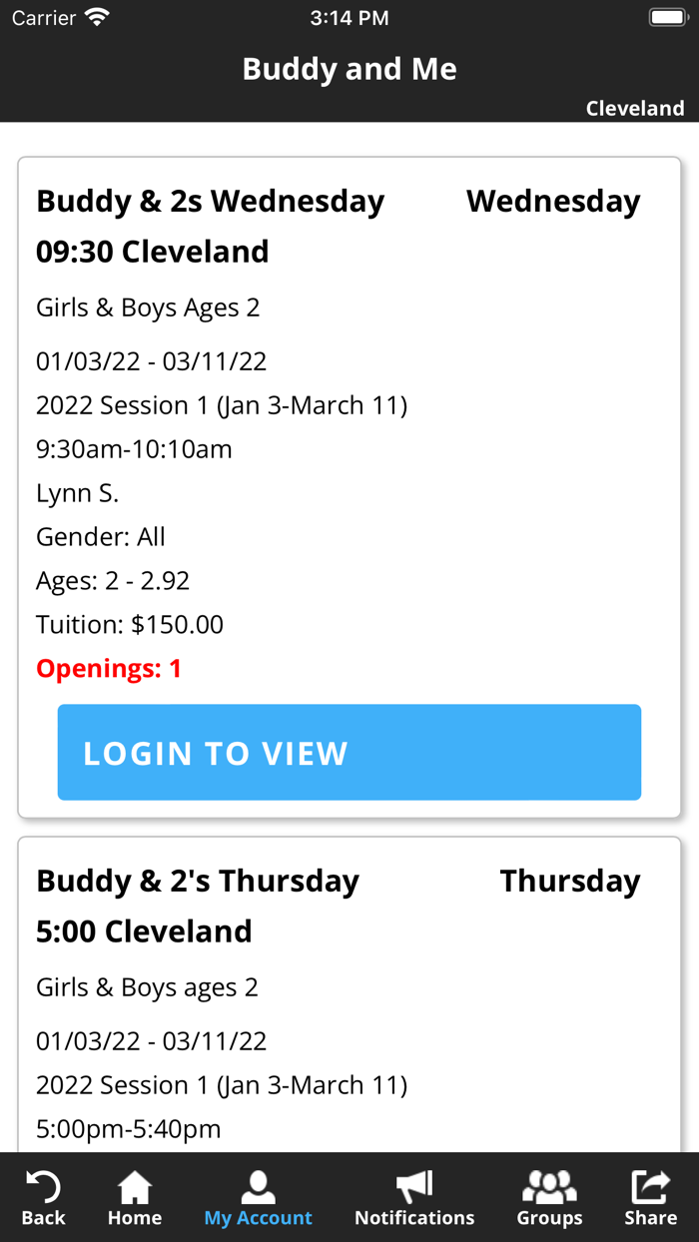
Task: Tap the Tuition $150.00 text
Action: click(x=128, y=623)
